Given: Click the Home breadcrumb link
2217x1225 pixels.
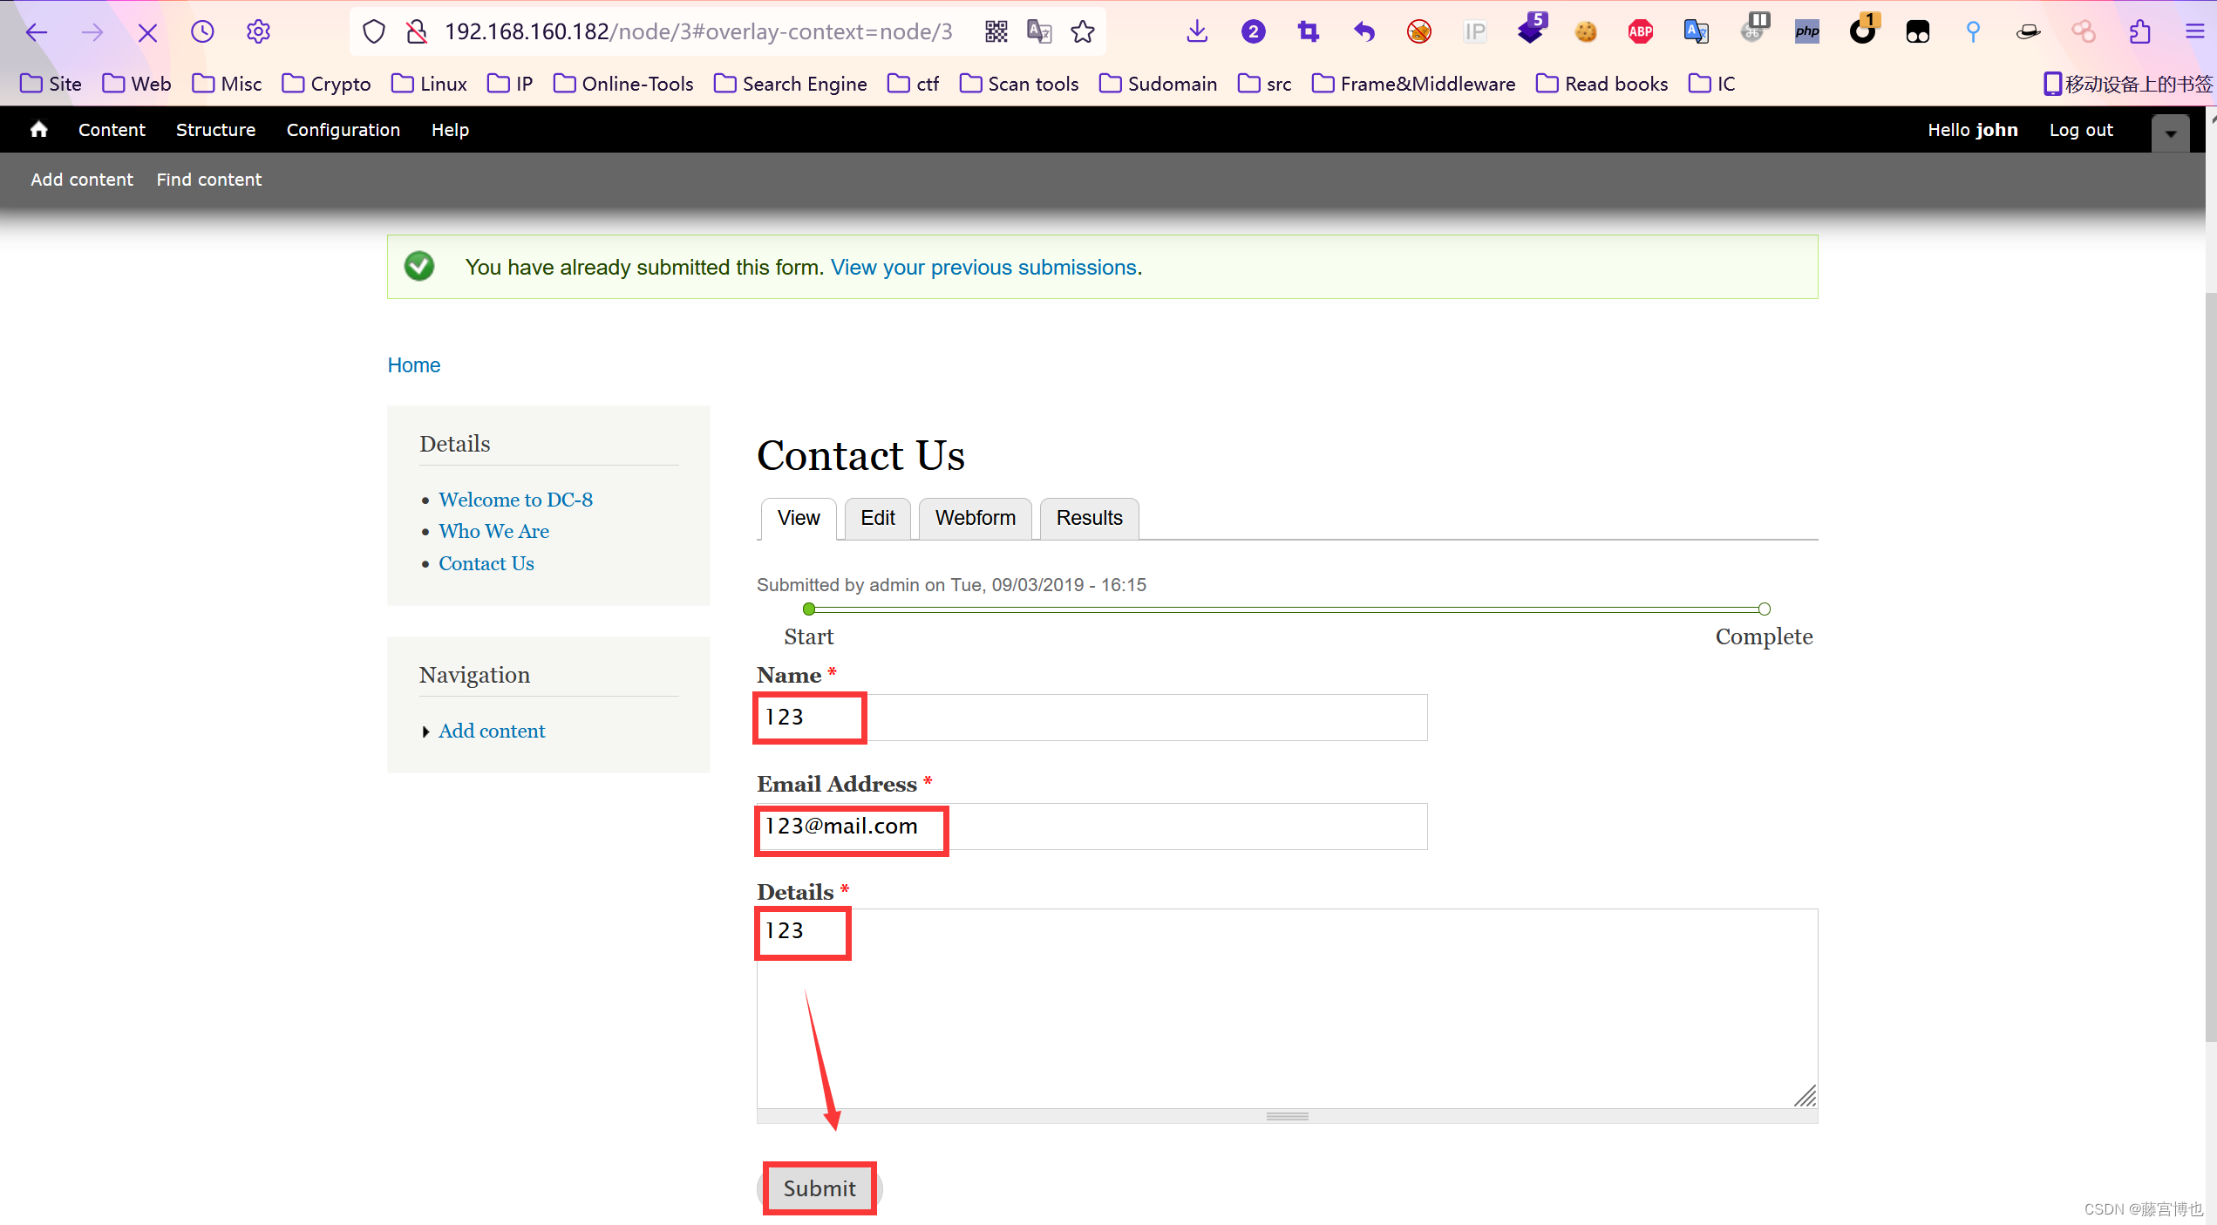Looking at the screenshot, I should 413,365.
